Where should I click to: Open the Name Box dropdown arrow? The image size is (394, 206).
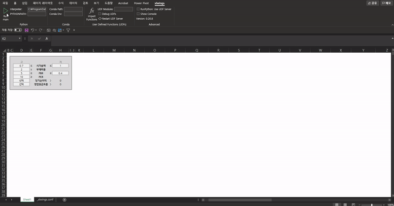pos(20,38)
